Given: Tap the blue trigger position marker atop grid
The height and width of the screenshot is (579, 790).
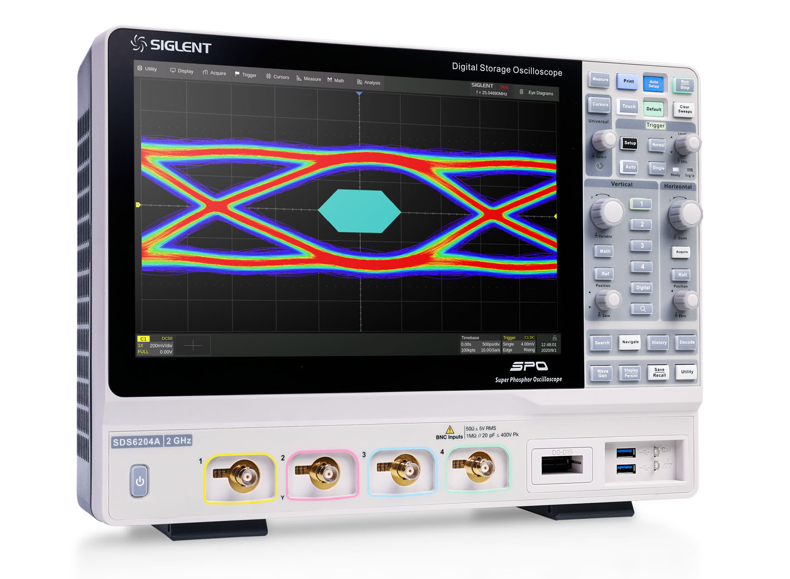Looking at the screenshot, I should click(x=360, y=94).
